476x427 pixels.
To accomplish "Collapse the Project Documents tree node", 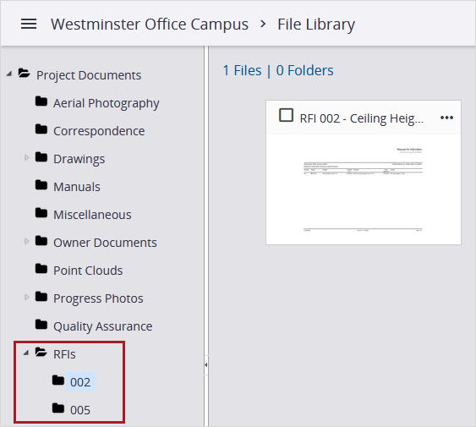I will click(9, 74).
